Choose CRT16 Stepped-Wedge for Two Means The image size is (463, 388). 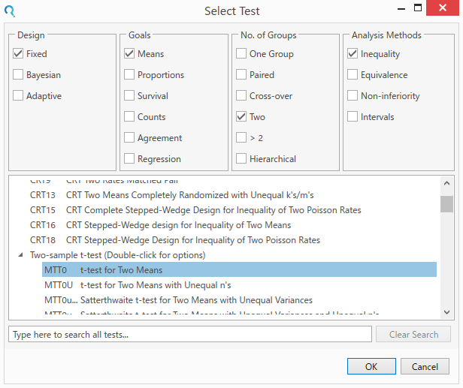[x=178, y=225]
